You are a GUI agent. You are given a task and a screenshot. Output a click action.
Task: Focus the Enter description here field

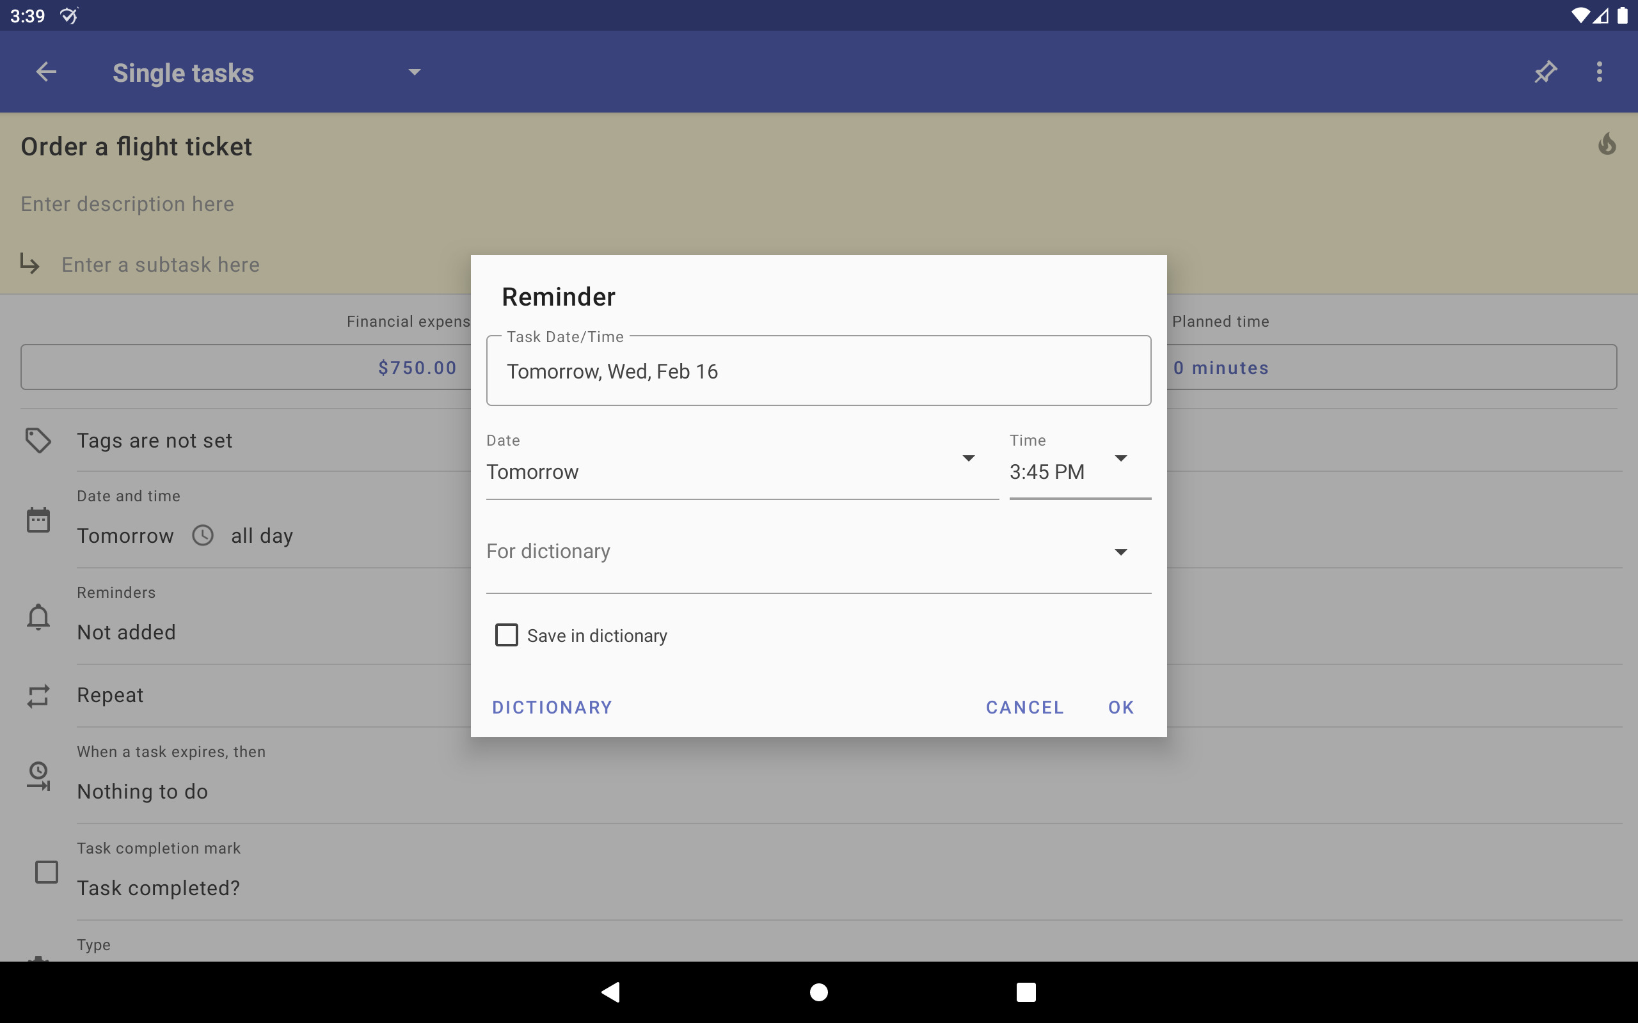point(127,204)
